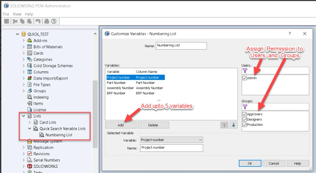Open the Help menu
This screenshot has width=316, height=173.
click(29, 14)
